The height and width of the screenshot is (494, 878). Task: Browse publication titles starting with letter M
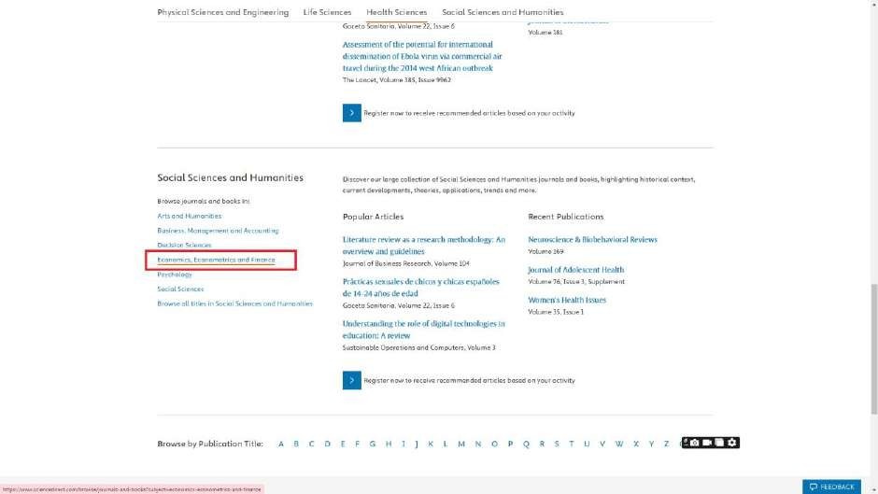tap(461, 444)
